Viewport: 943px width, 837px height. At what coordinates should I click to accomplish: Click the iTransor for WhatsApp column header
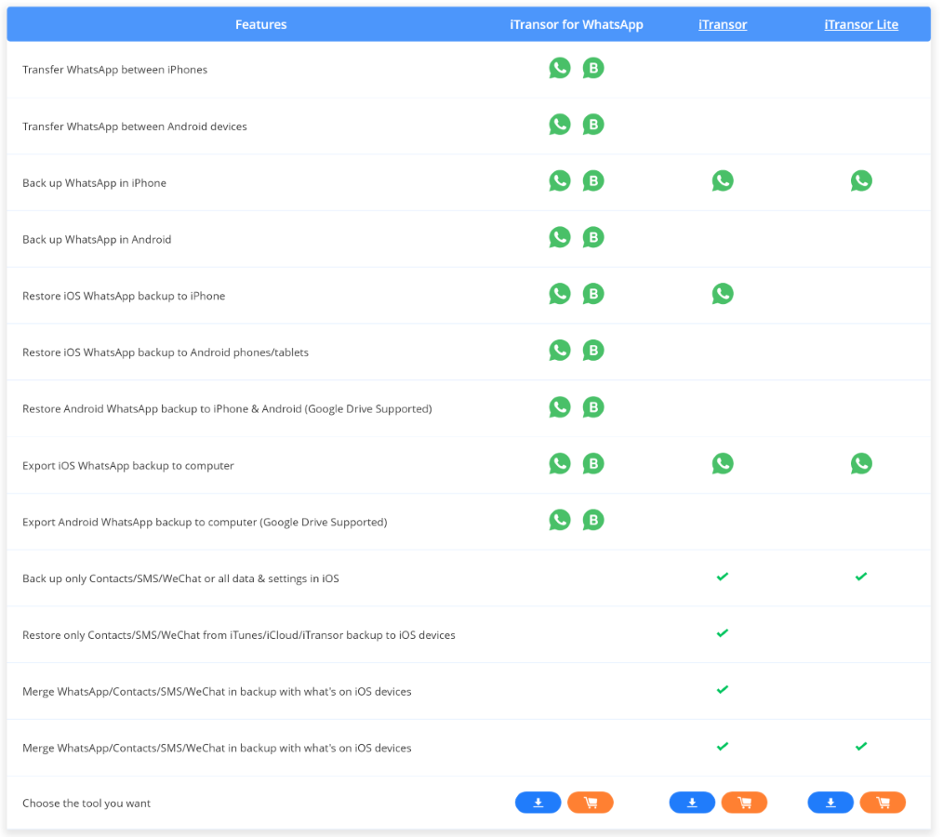577,25
